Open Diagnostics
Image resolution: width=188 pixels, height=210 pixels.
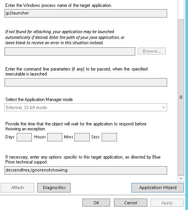coord(54,188)
